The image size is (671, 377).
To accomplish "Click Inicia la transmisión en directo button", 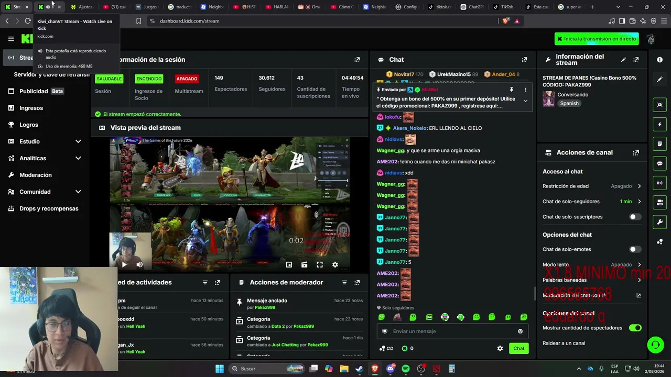I will (x=597, y=39).
